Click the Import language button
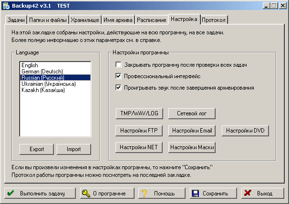The width and height of the screenshot is (289, 204). coord(74,149)
